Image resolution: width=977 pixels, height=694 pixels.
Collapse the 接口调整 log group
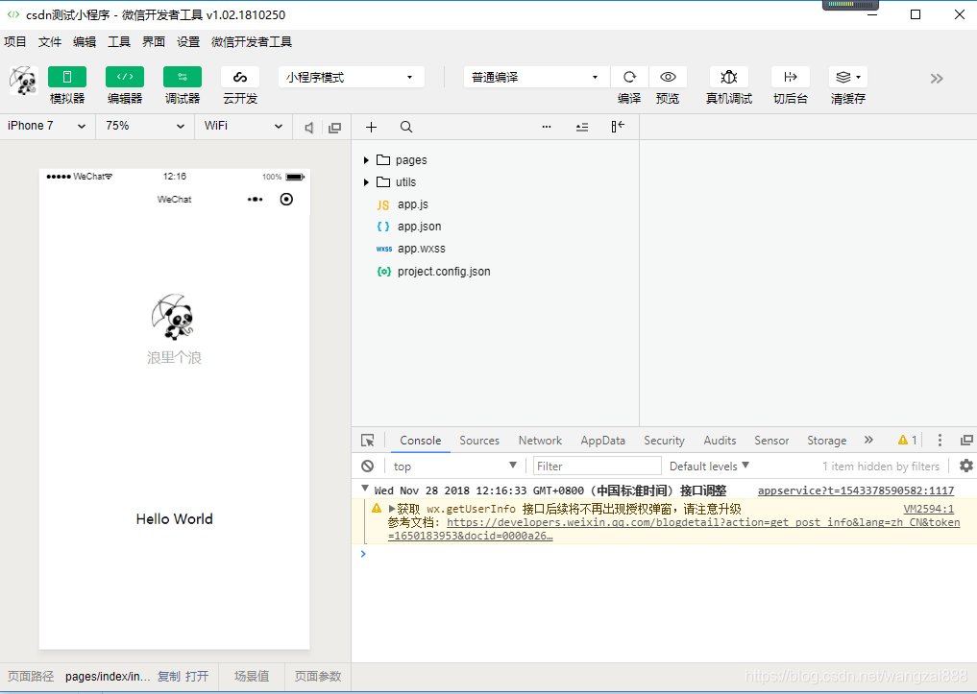pos(365,490)
